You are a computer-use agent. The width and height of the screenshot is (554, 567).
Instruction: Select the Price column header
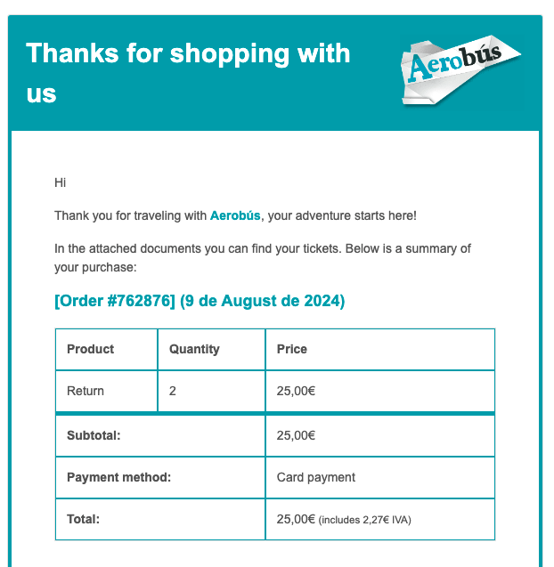(380, 349)
